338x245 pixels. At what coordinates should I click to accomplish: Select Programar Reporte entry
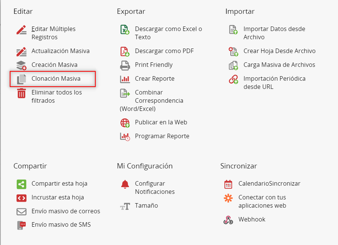tap(162, 136)
